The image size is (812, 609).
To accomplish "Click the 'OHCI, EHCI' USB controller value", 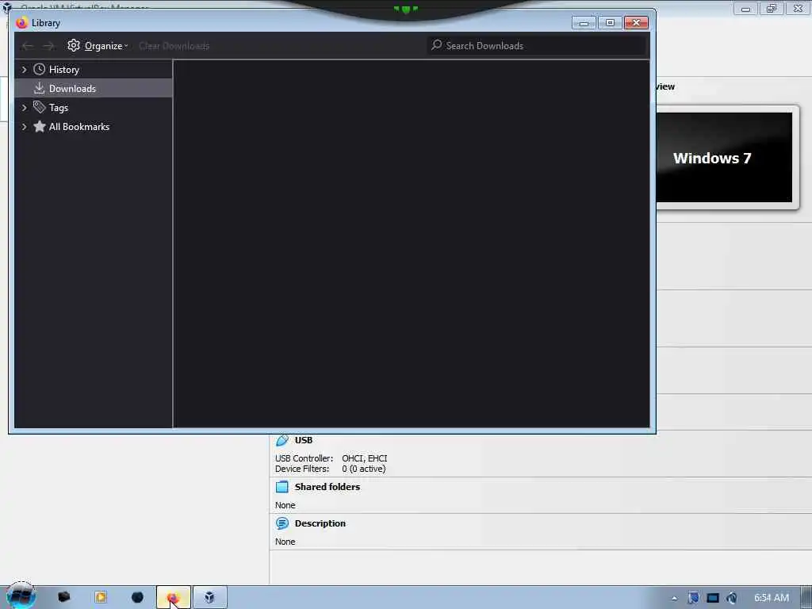I will coord(365,458).
